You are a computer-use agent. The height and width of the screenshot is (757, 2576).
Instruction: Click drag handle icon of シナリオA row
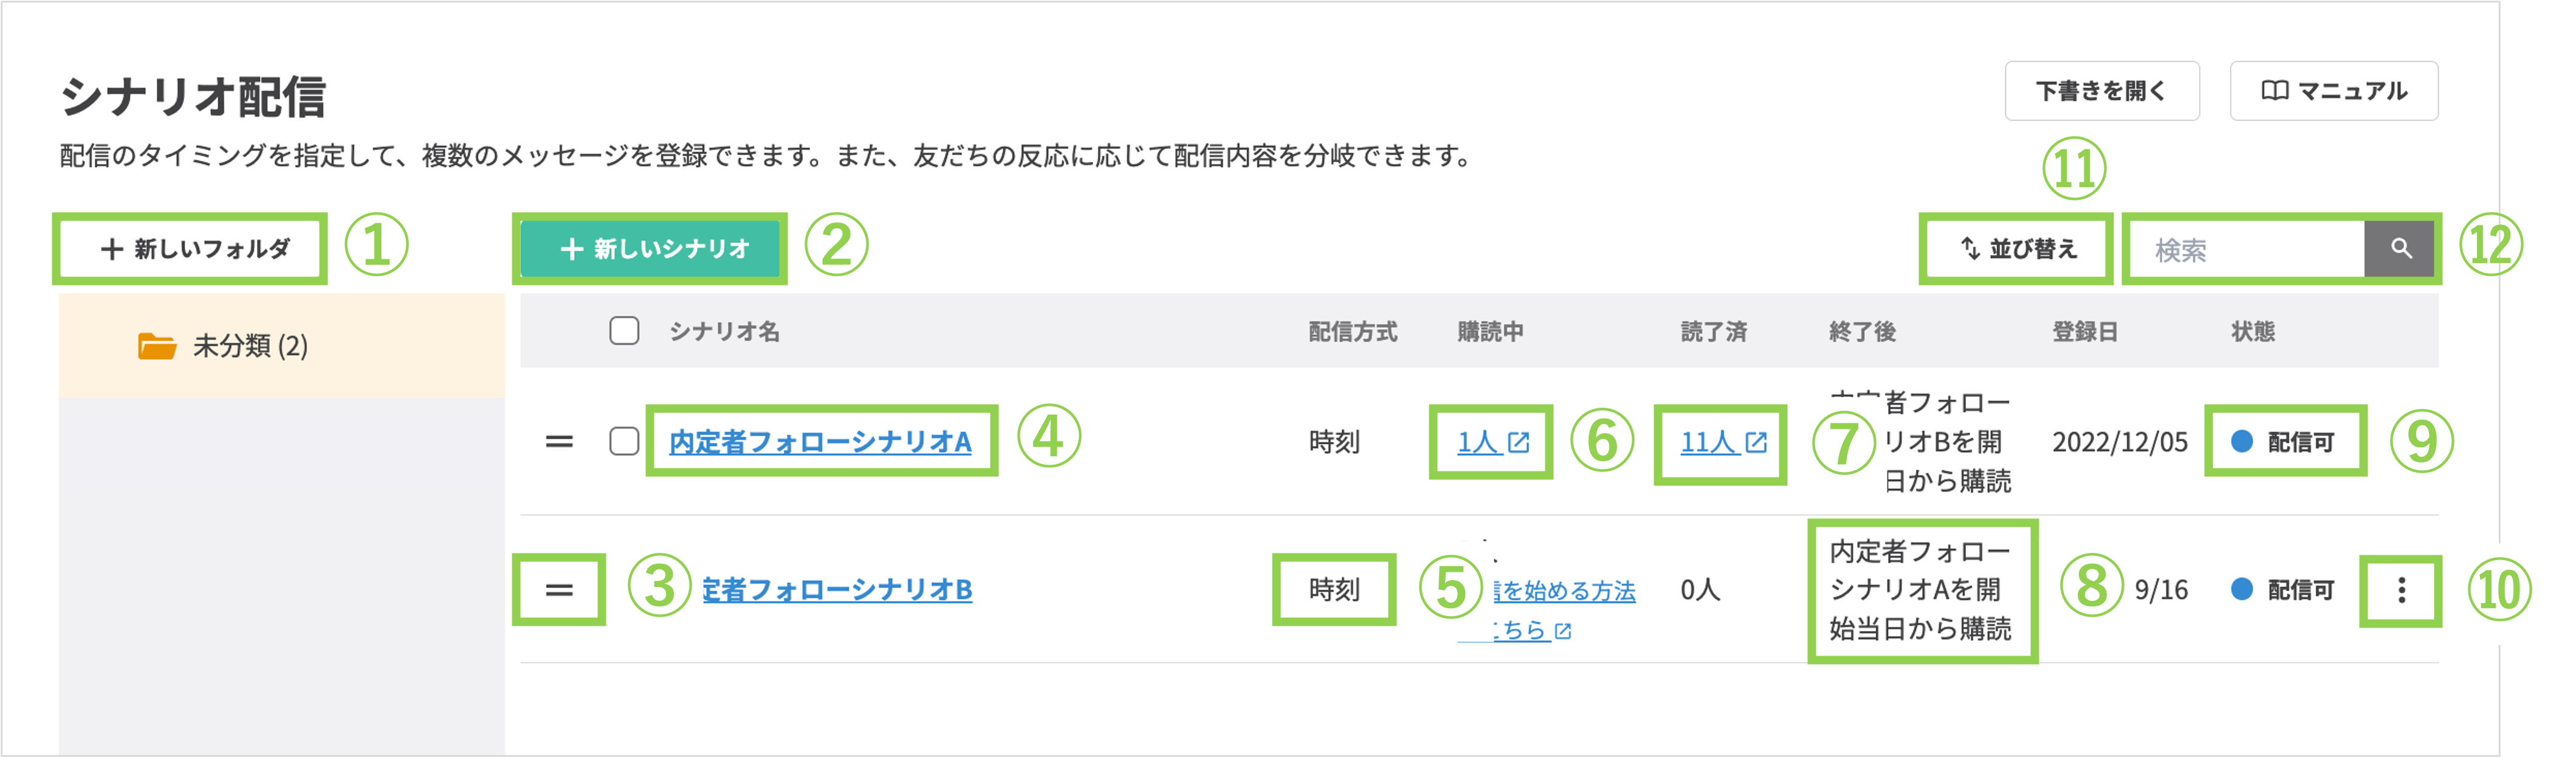559,441
